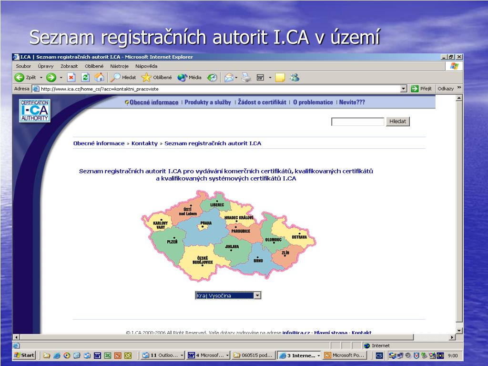Screen dimensions: 488x366
Task: Click Seznam registračních autorit I.CA breadcrumb
Action: tap(213, 143)
